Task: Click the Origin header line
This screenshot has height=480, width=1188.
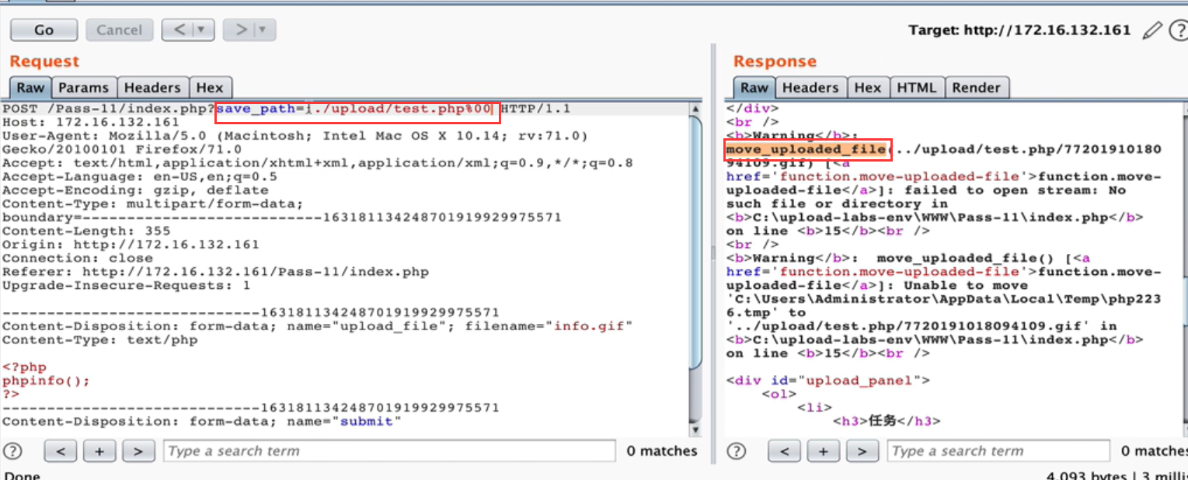Action: pyautogui.click(x=131, y=245)
